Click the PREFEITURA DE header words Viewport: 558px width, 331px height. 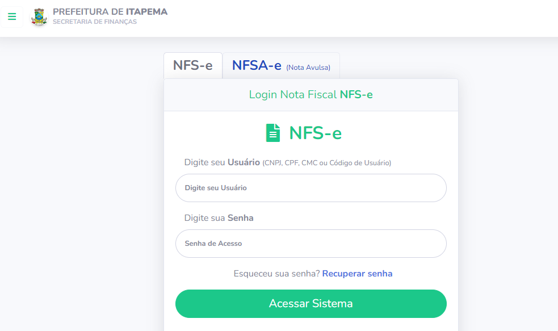88,12
